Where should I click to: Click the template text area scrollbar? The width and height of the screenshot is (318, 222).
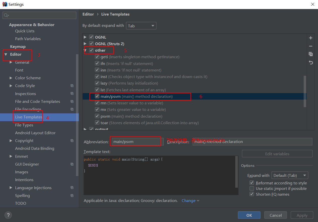point(237,172)
